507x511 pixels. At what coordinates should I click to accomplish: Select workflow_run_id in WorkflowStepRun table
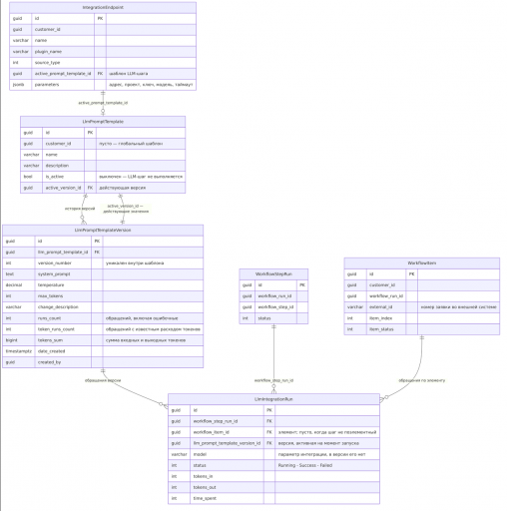coord(273,296)
